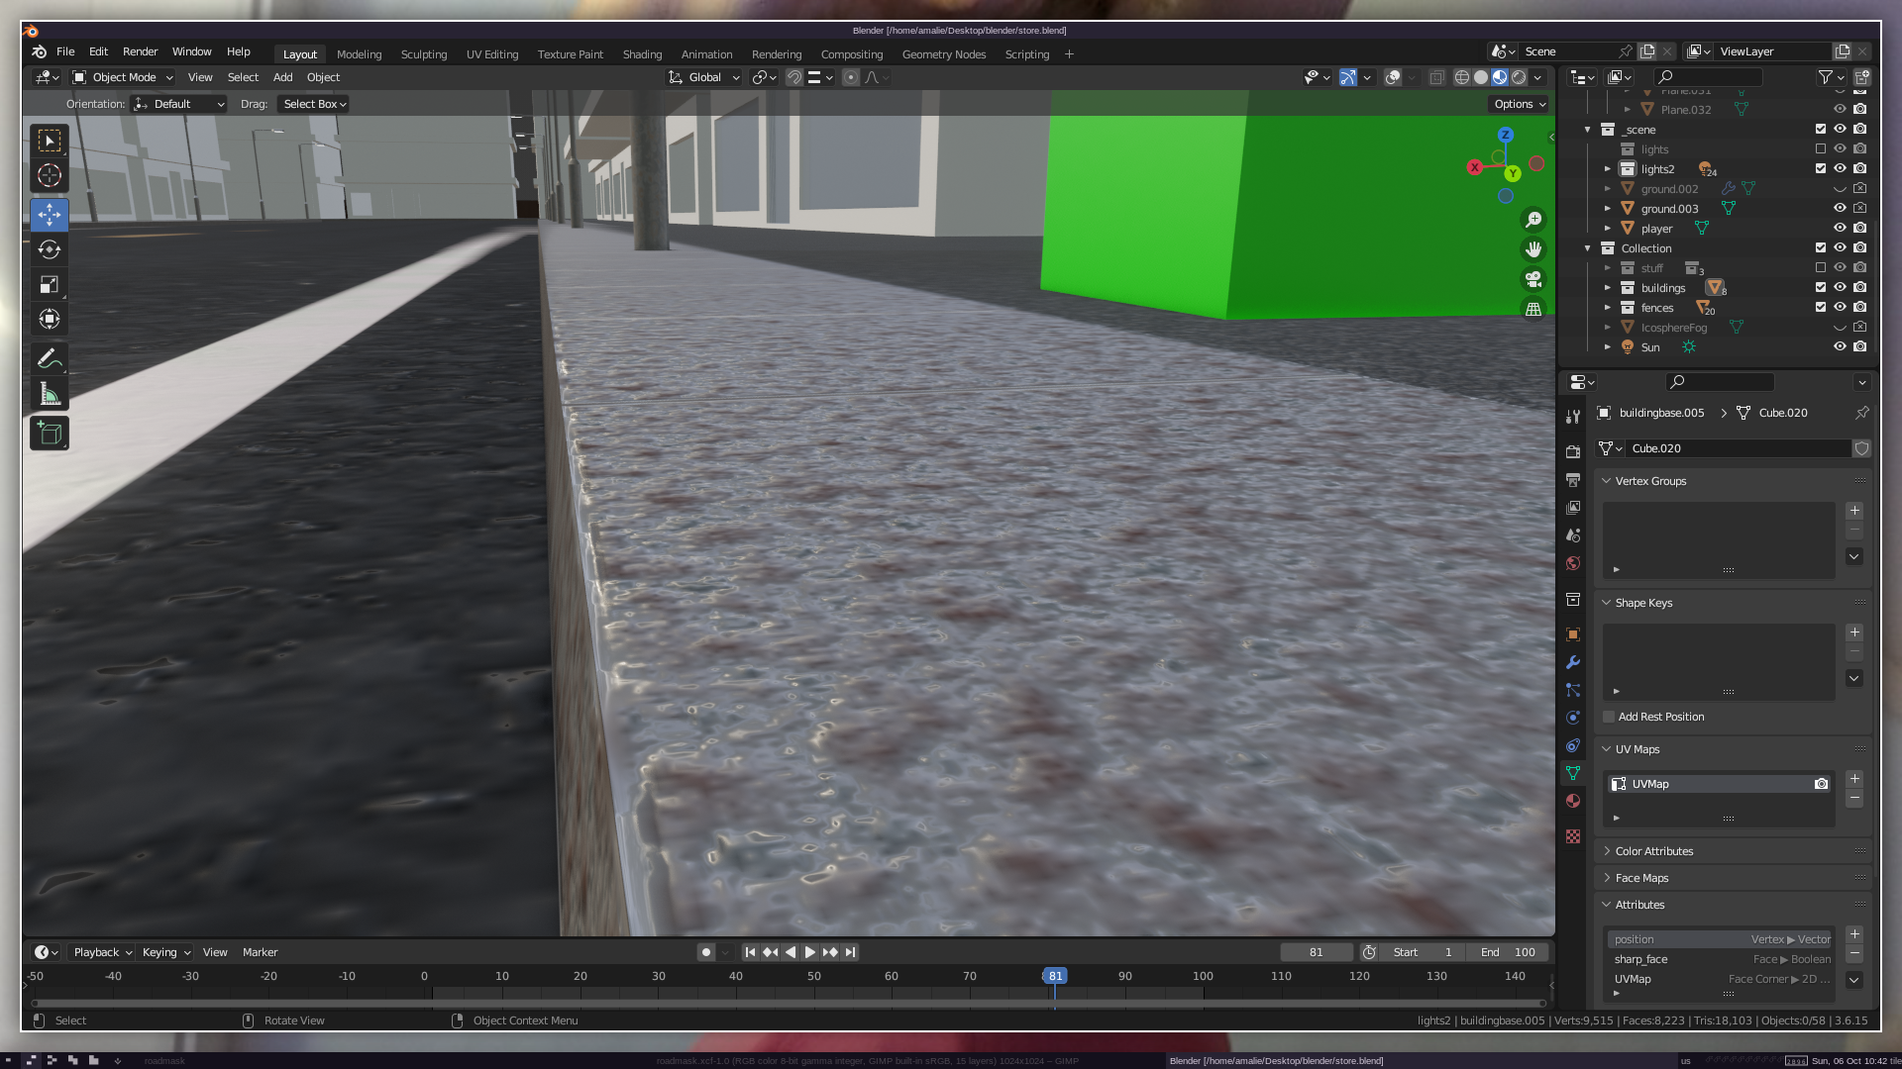Click the viewport Options button
The image size is (1902, 1069).
point(1520,104)
